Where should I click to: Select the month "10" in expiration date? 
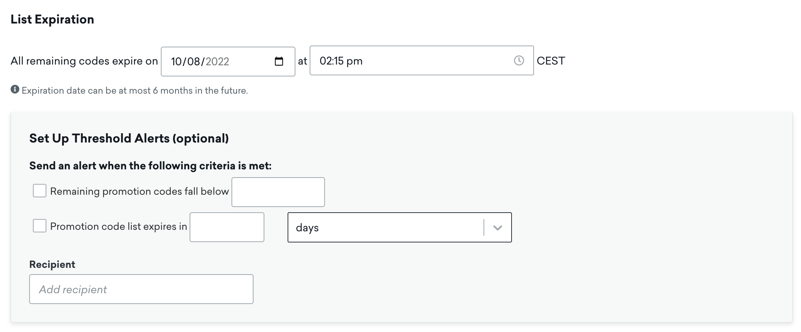coord(176,62)
